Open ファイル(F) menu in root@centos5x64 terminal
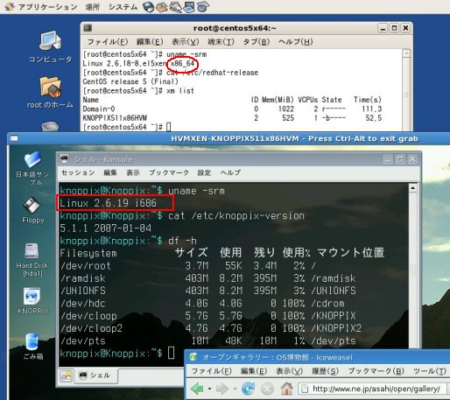 [108, 42]
